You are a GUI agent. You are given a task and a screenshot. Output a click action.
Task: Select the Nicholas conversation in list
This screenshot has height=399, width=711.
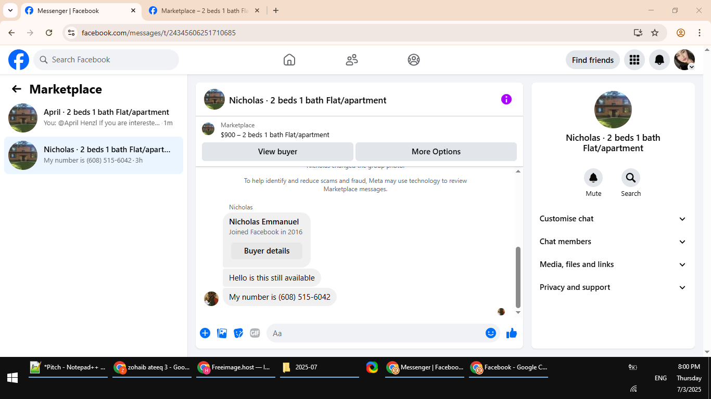(94, 155)
